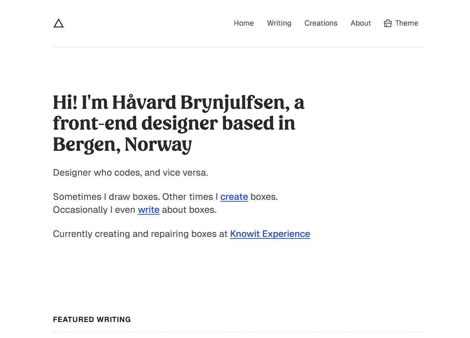Click 'Sometimes I draw boxes.' sentence

(106, 196)
